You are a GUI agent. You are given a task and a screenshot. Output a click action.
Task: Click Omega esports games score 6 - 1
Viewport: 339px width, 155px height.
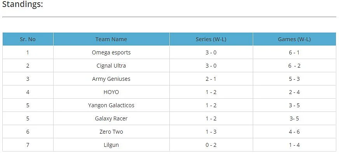pyautogui.click(x=294, y=52)
